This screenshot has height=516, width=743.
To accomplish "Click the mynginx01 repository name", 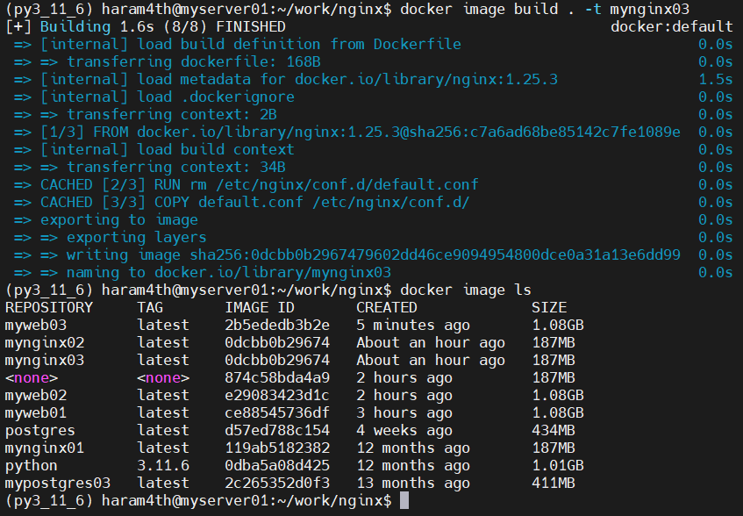I will click(45, 448).
